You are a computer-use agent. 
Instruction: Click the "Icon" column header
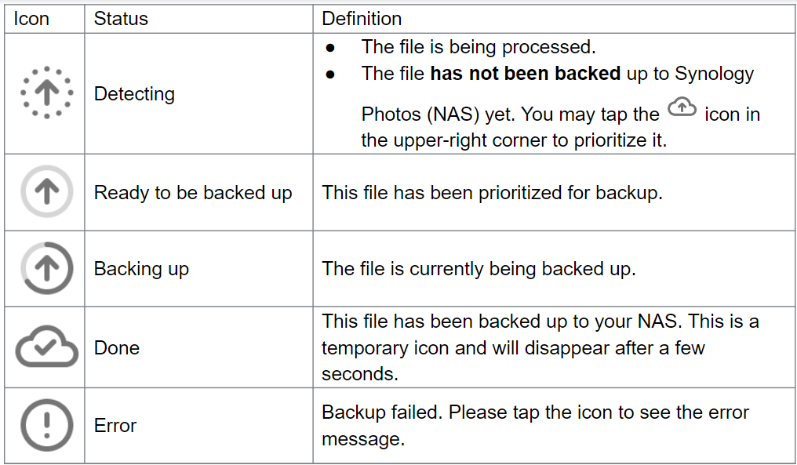32,19
